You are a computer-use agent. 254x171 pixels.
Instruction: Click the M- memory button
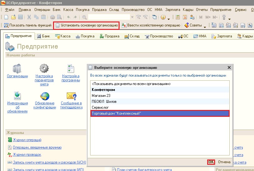pyautogui.click(x=215, y=17)
